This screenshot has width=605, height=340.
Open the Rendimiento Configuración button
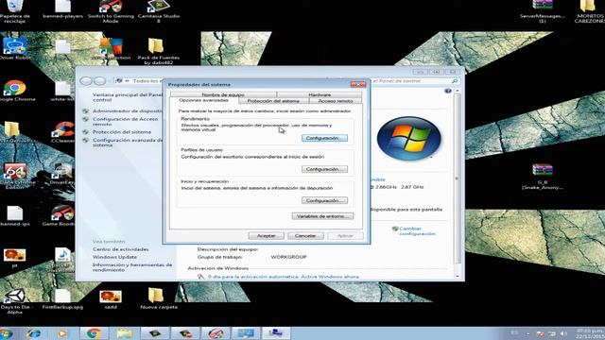click(x=324, y=138)
